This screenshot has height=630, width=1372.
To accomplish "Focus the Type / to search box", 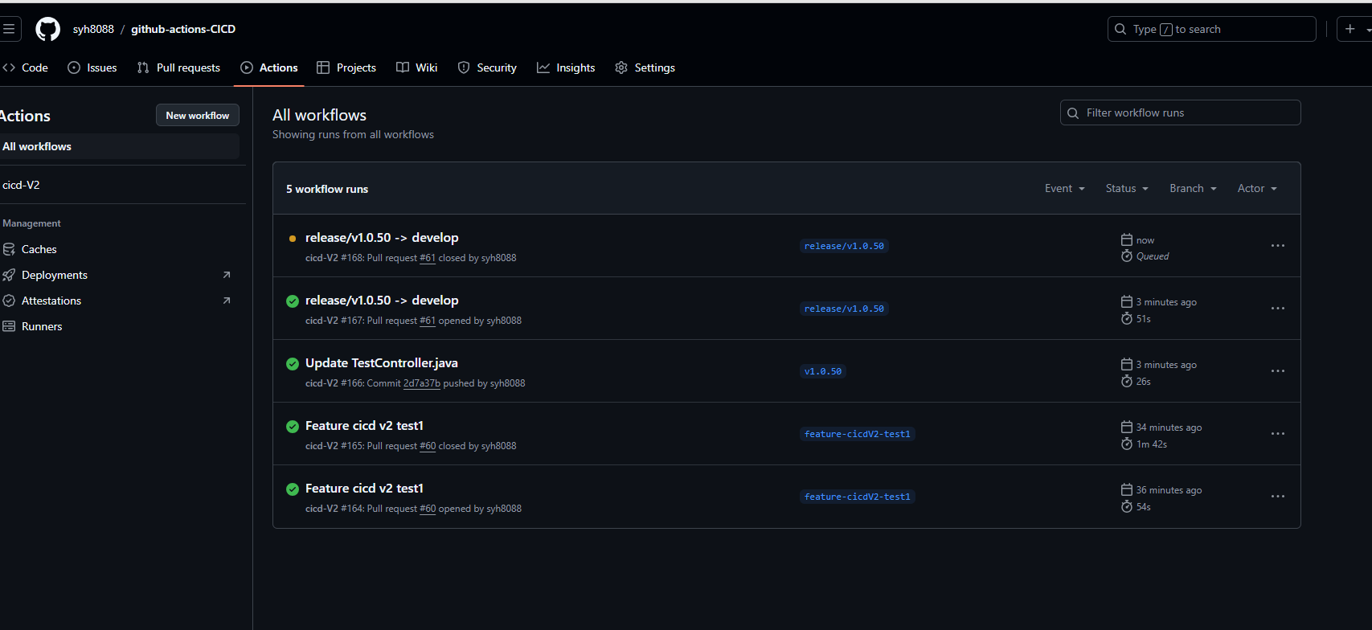I will tap(1211, 29).
